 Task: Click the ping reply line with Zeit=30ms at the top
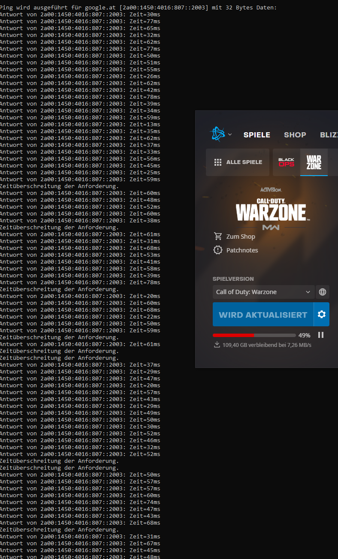coord(80,14)
